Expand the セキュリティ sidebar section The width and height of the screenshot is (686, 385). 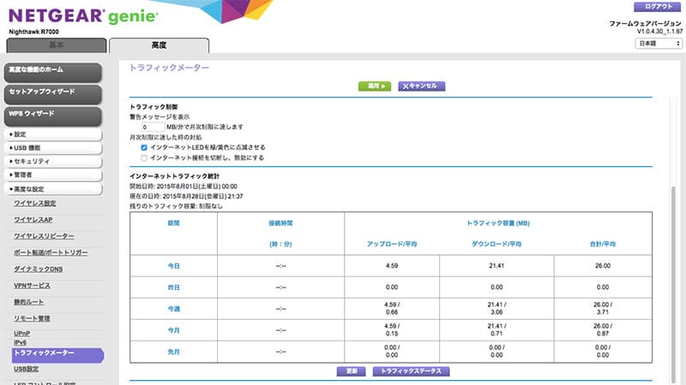pyautogui.click(x=51, y=161)
